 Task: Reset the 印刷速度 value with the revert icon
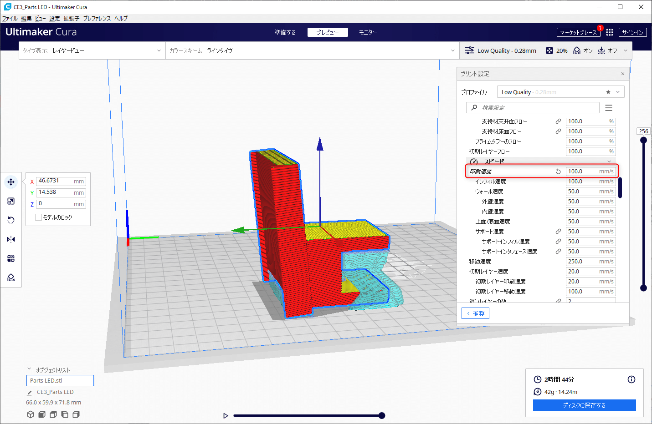pyautogui.click(x=558, y=172)
